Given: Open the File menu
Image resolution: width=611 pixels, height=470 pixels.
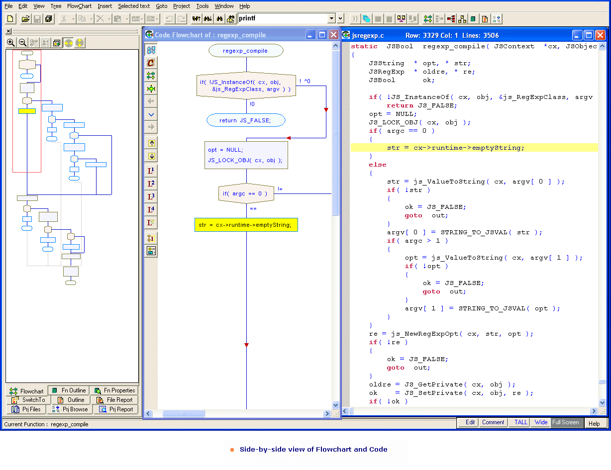Looking at the screenshot, I should 8,6.
